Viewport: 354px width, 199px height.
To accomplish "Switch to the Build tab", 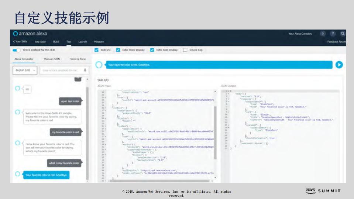I will tap(56, 42).
